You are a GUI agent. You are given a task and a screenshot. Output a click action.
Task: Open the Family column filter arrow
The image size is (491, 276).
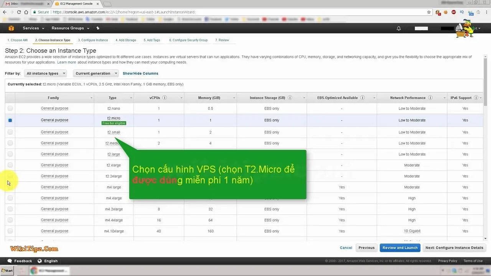point(91,98)
